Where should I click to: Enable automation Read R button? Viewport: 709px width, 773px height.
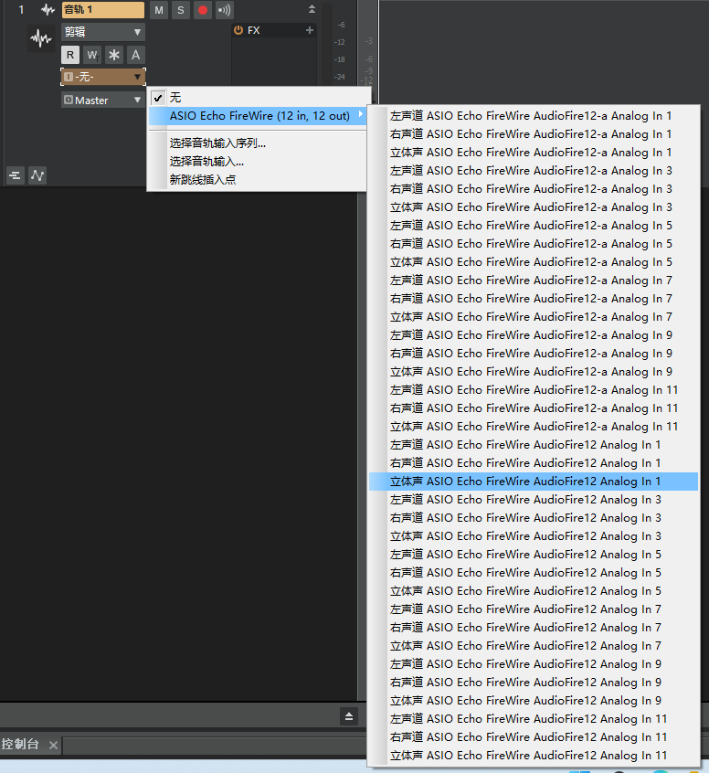[70, 55]
